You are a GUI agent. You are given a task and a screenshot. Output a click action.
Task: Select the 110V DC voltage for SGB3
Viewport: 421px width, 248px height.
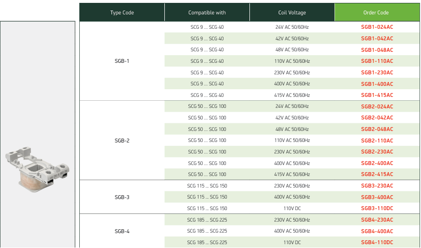(x=292, y=208)
